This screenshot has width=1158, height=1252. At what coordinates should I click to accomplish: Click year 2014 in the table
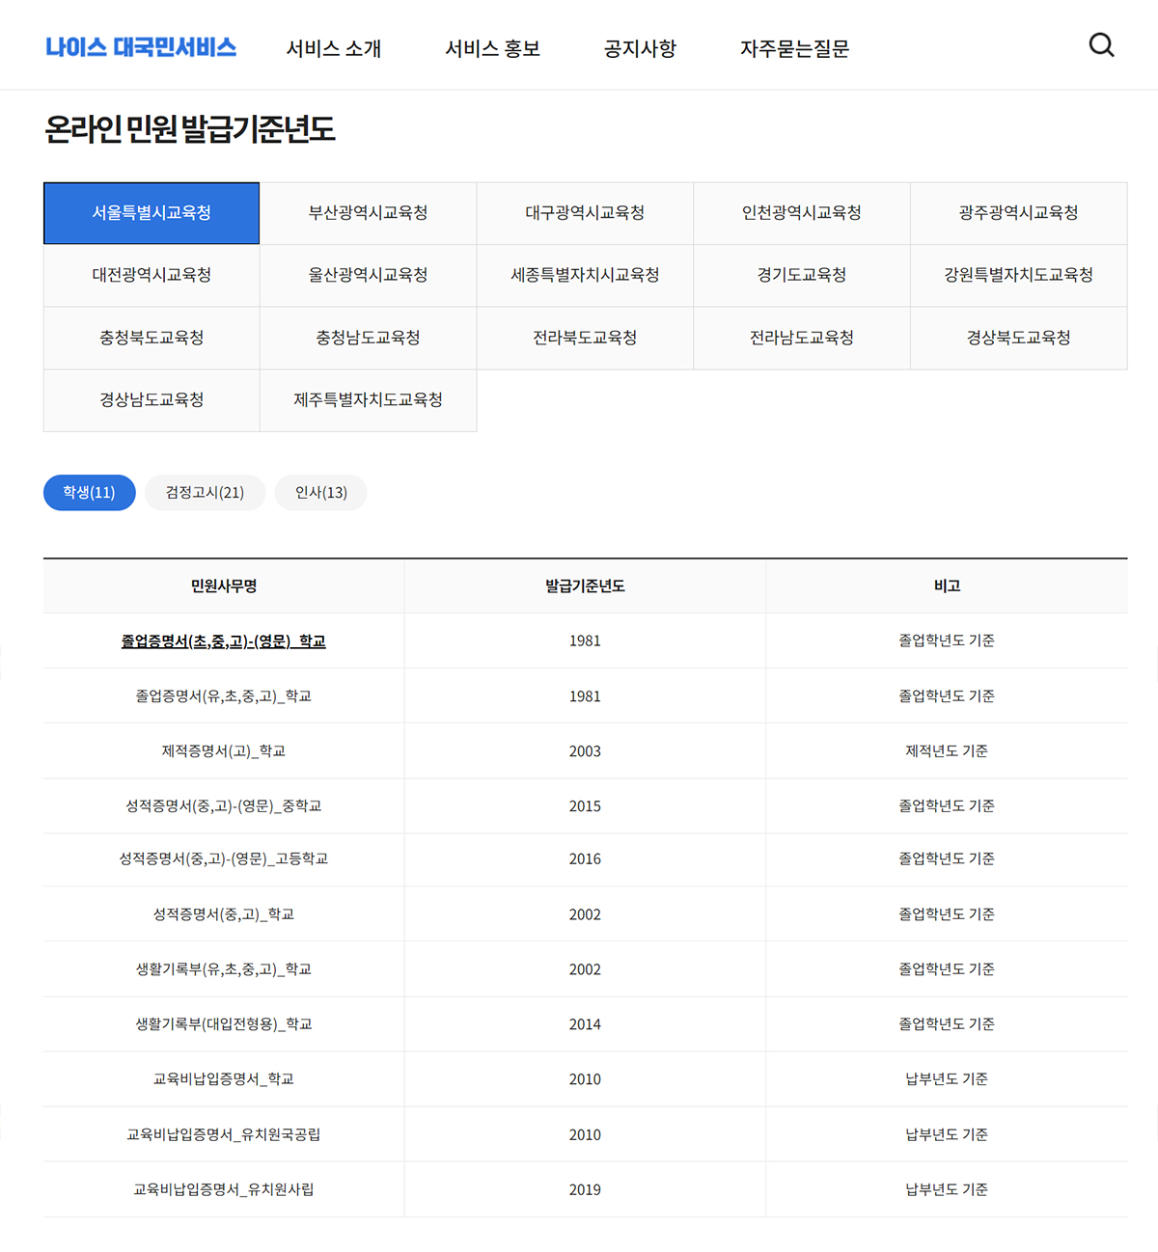(x=585, y=1024)
